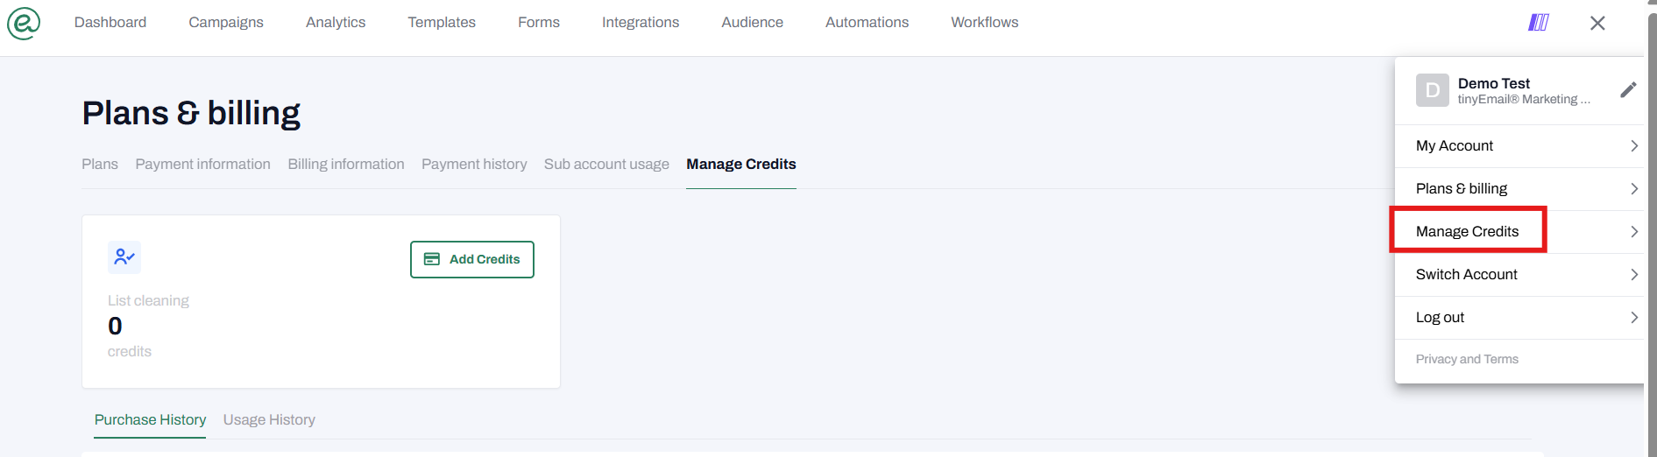
Task: Open Analytics in top navigation
Action: click(336, 23)
